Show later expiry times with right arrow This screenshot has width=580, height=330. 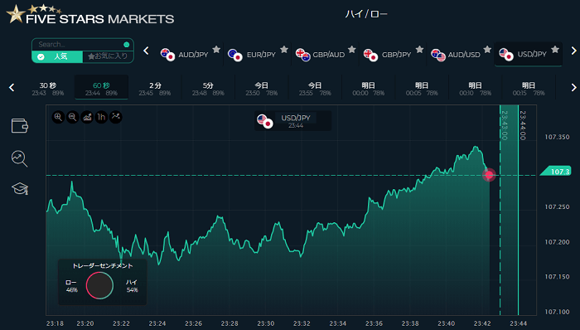[573, 87]
